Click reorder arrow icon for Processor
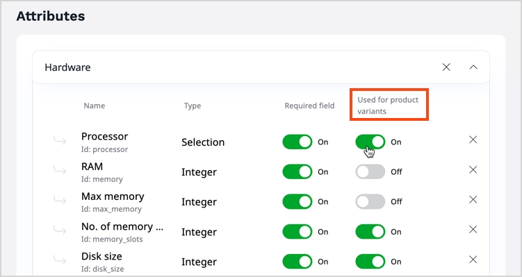 60,141
